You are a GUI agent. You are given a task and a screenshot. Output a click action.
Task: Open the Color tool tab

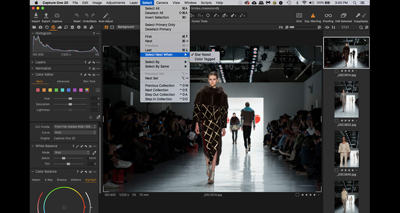(x=53, y=27)
